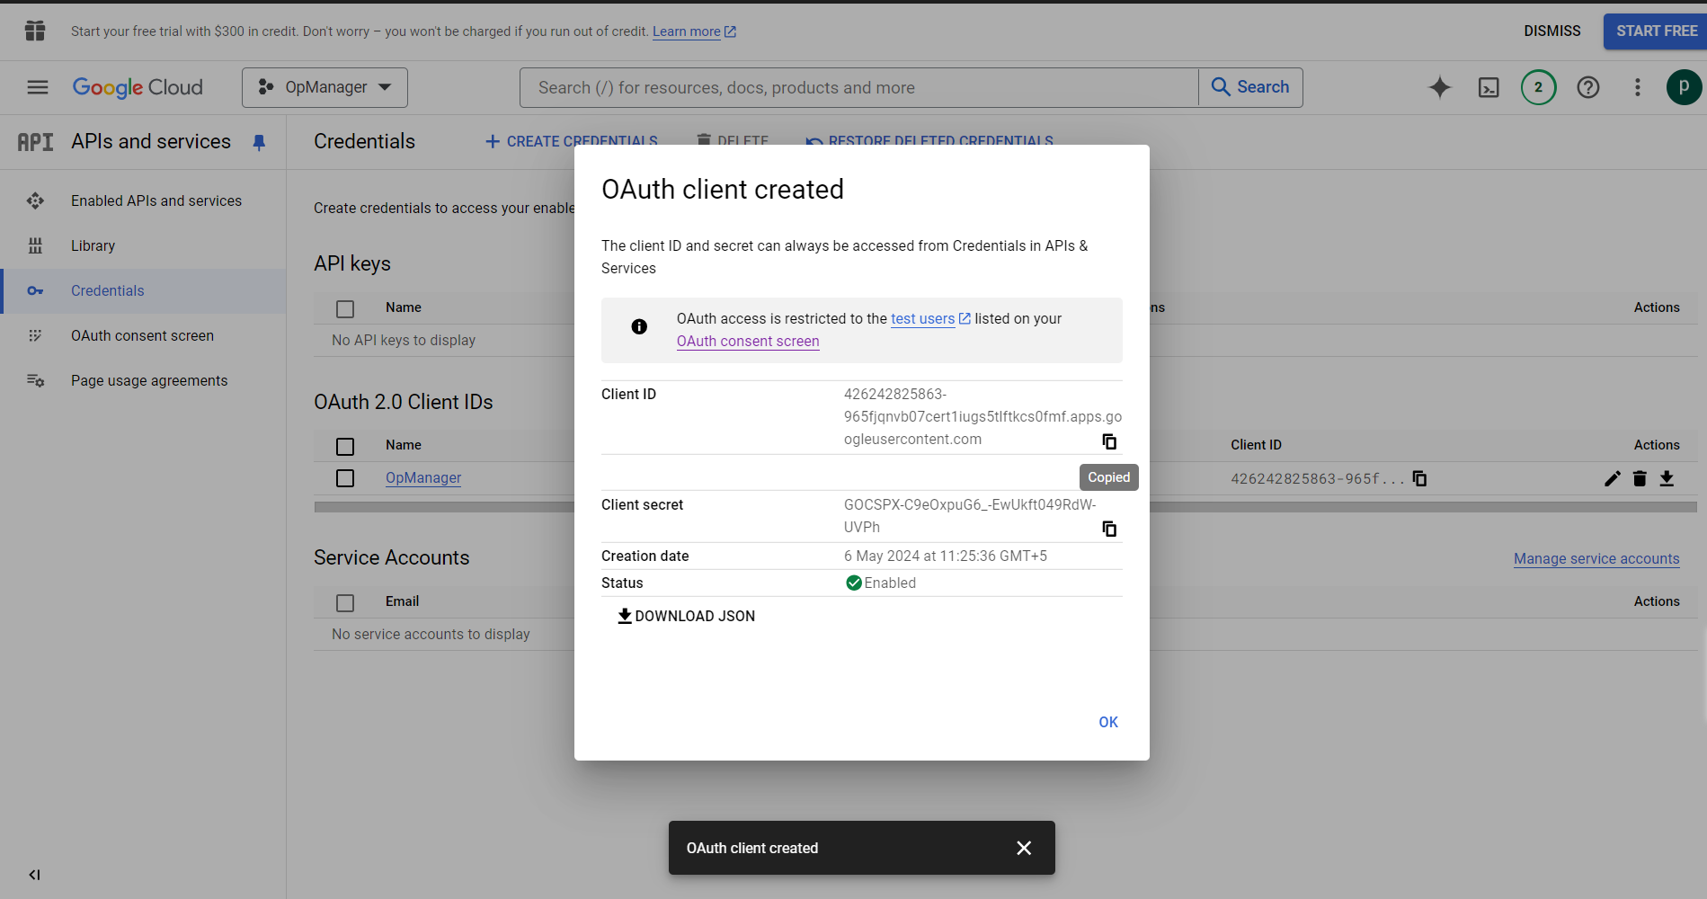
Task: Activate Cloud Shell terminal icon
Action: [1489, 87]
